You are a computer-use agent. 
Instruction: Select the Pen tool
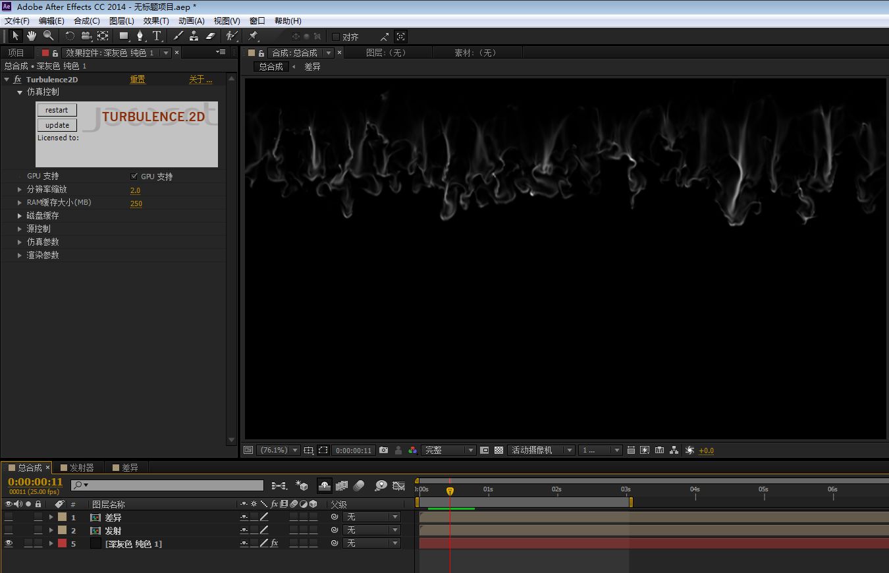140,36
